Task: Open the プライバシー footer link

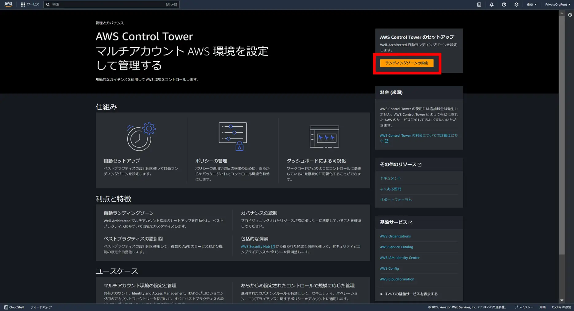Action: coord(524,307)
